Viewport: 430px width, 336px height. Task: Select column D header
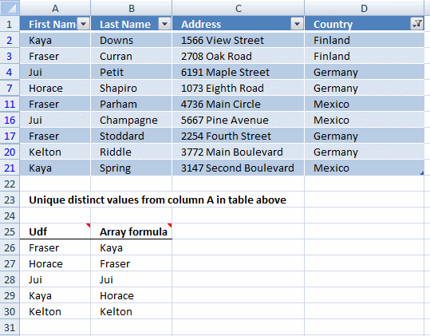(364, 8)
